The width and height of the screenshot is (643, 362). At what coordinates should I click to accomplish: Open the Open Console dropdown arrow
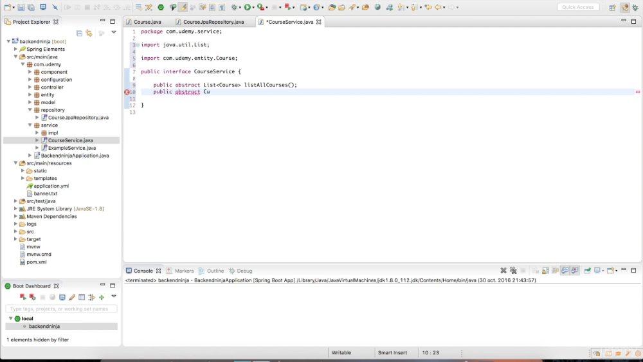tap(617, 271)
